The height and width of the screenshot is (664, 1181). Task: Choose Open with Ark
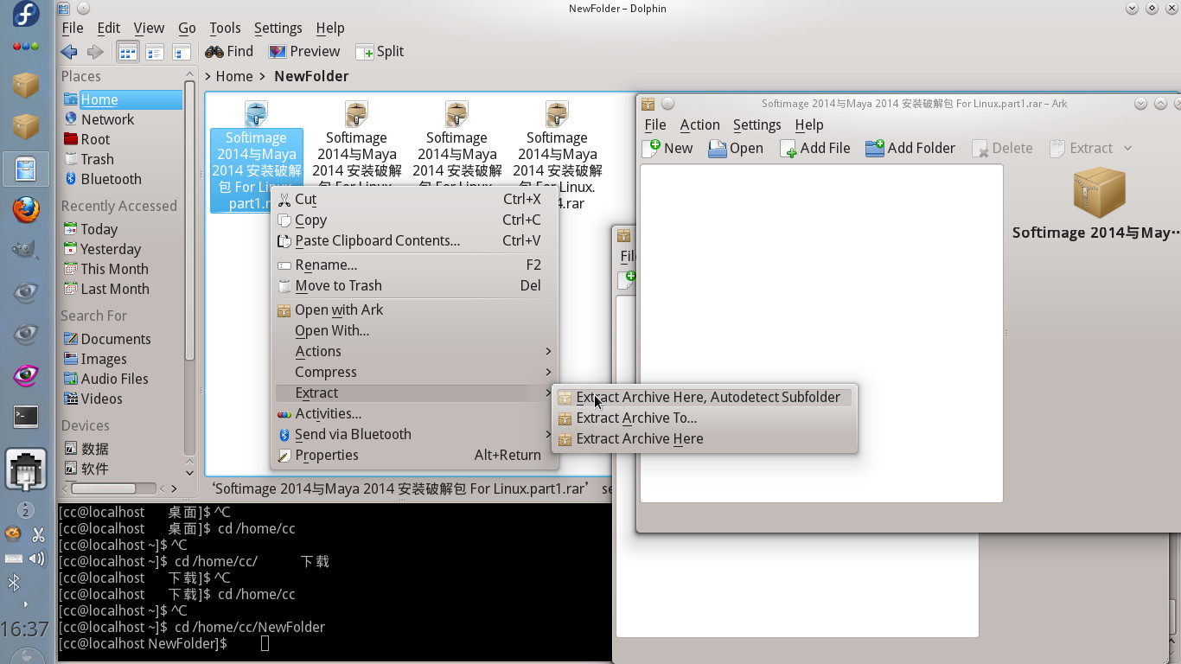[415, 310]
